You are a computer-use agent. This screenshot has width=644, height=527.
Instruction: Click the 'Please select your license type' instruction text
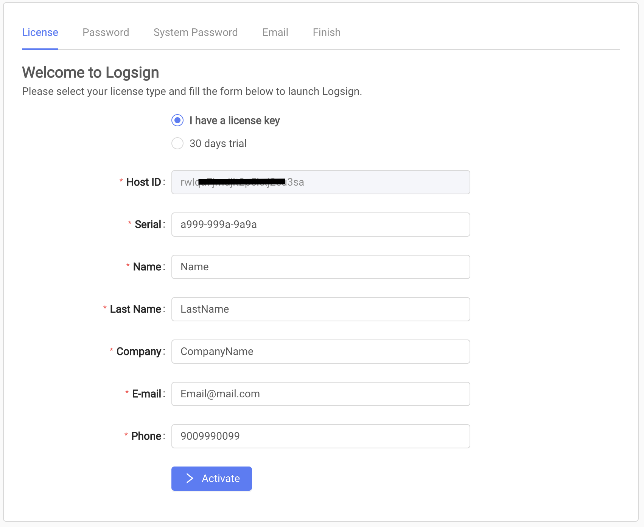[192, 91]
